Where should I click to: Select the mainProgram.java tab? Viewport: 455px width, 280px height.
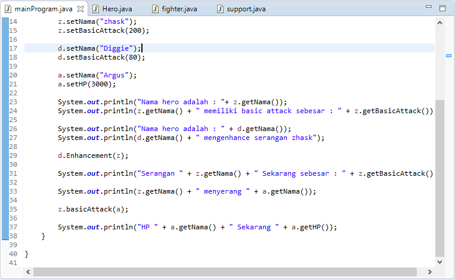coord(44,9)
